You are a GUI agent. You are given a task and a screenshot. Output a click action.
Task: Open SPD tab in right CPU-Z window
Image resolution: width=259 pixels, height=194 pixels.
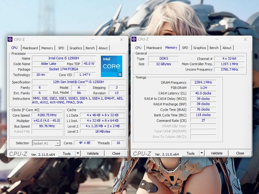tap(185, 48)
